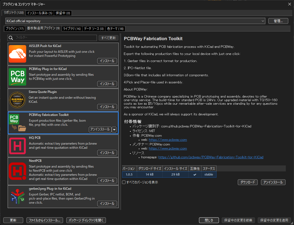This screenshot has width=294, height=225.
Task: Open the ライブラリ (16) category tab
Action: (x=72, y=28)
